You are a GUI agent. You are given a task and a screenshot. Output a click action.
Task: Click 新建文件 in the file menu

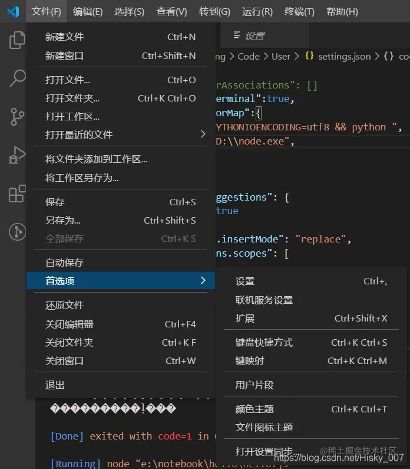tap(65, 37)
